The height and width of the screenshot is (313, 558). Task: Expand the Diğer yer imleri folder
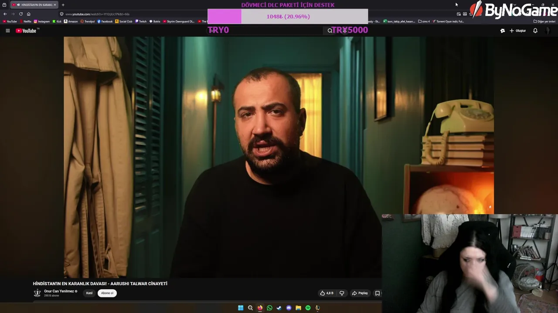(544, 21)
